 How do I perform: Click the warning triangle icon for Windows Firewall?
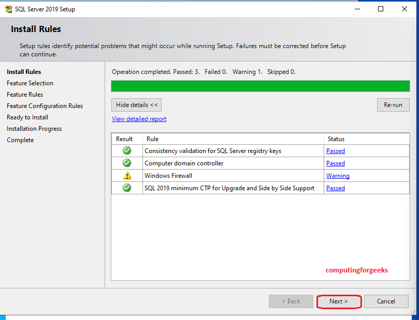coord(126,175)
